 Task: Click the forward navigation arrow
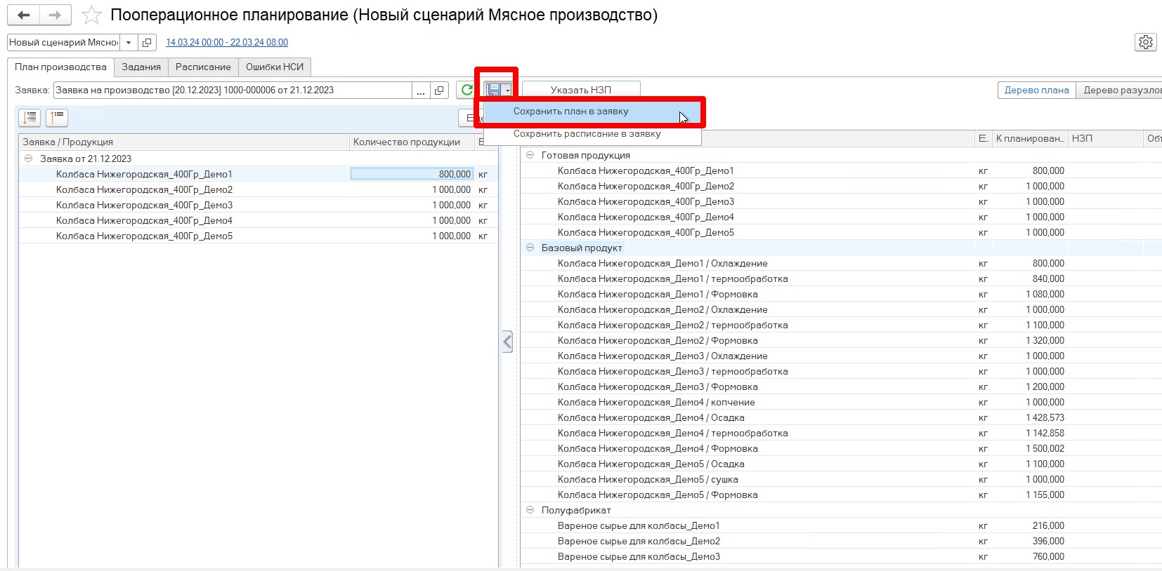pos(55,15)
